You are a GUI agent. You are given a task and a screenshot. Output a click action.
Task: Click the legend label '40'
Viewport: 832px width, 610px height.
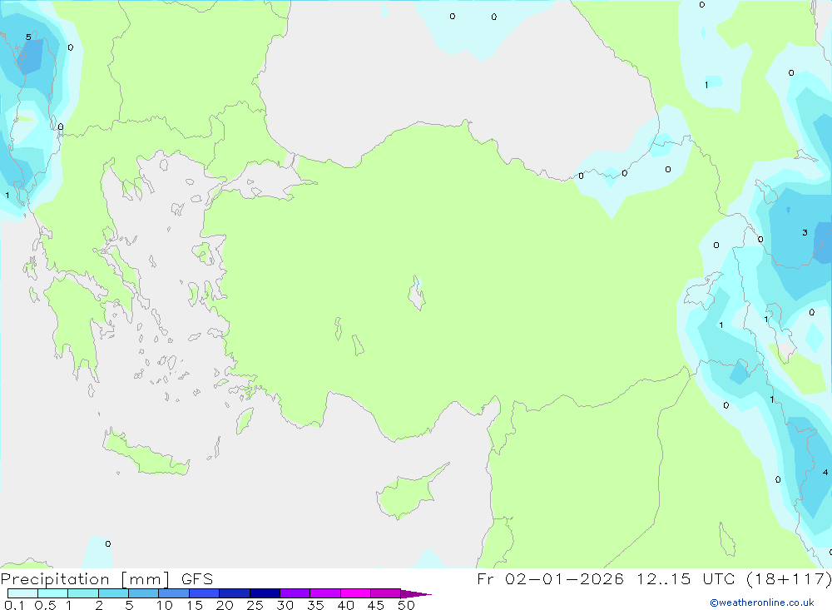[x=345, y=605]
